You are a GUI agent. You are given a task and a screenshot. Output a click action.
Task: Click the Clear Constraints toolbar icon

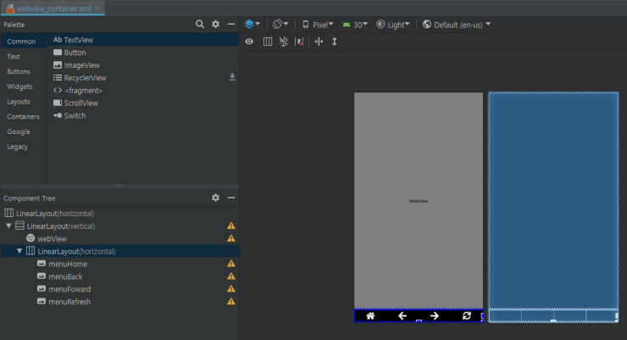300,42
